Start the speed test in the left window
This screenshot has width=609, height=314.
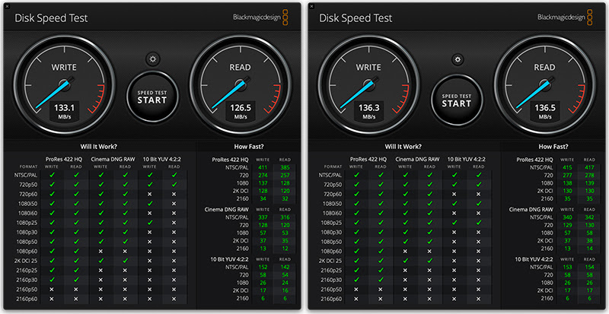152,97
